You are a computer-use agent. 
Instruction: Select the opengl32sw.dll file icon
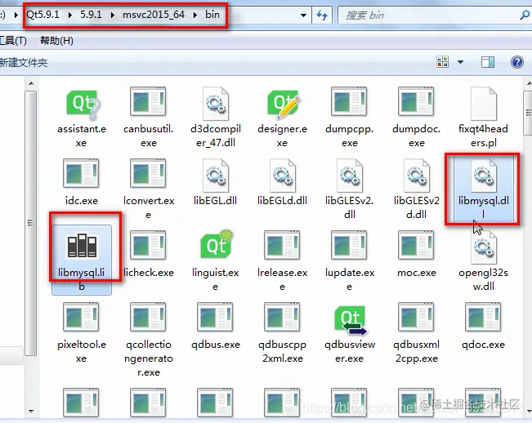point(484,247)
